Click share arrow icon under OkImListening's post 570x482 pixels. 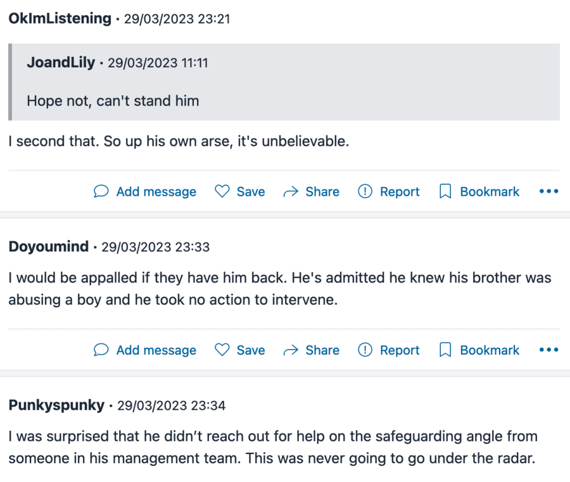click(291, 191)
